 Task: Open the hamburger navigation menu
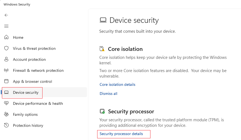coord(6,26)
